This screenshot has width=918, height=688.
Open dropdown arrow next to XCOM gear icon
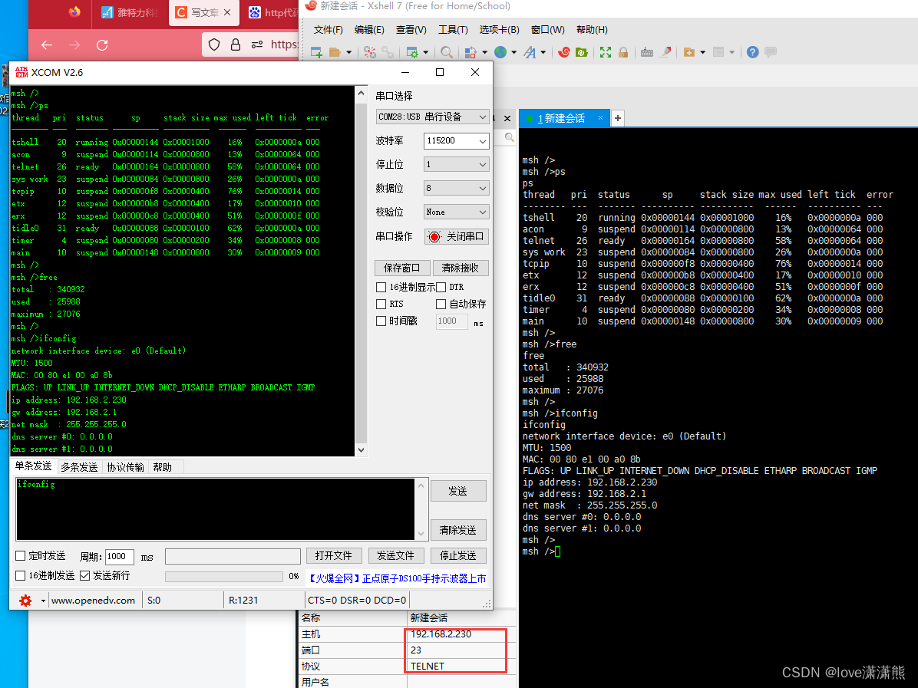pos(43,601)
